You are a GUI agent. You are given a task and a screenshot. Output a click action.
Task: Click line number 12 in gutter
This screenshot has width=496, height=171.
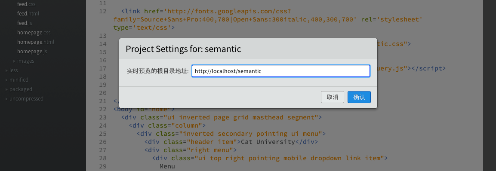(x=102, y=11)
